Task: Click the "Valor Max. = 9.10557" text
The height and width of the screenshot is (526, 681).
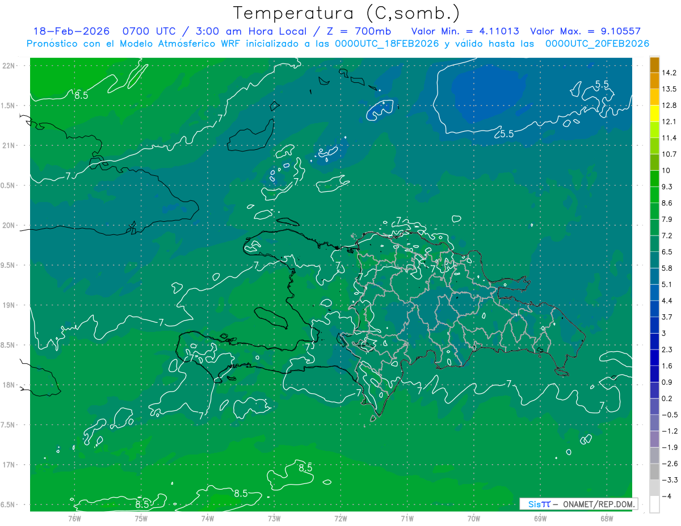Action: pyautogui.click(x=585, y=31)
